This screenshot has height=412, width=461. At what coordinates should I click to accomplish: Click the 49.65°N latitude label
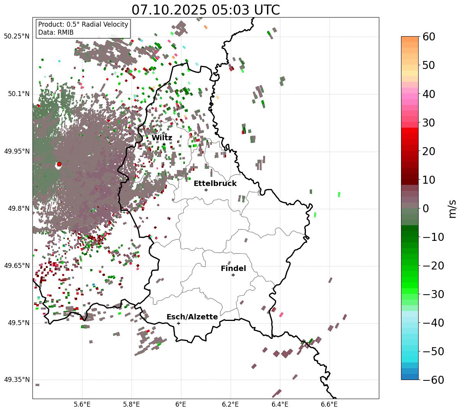click(16, 266)
